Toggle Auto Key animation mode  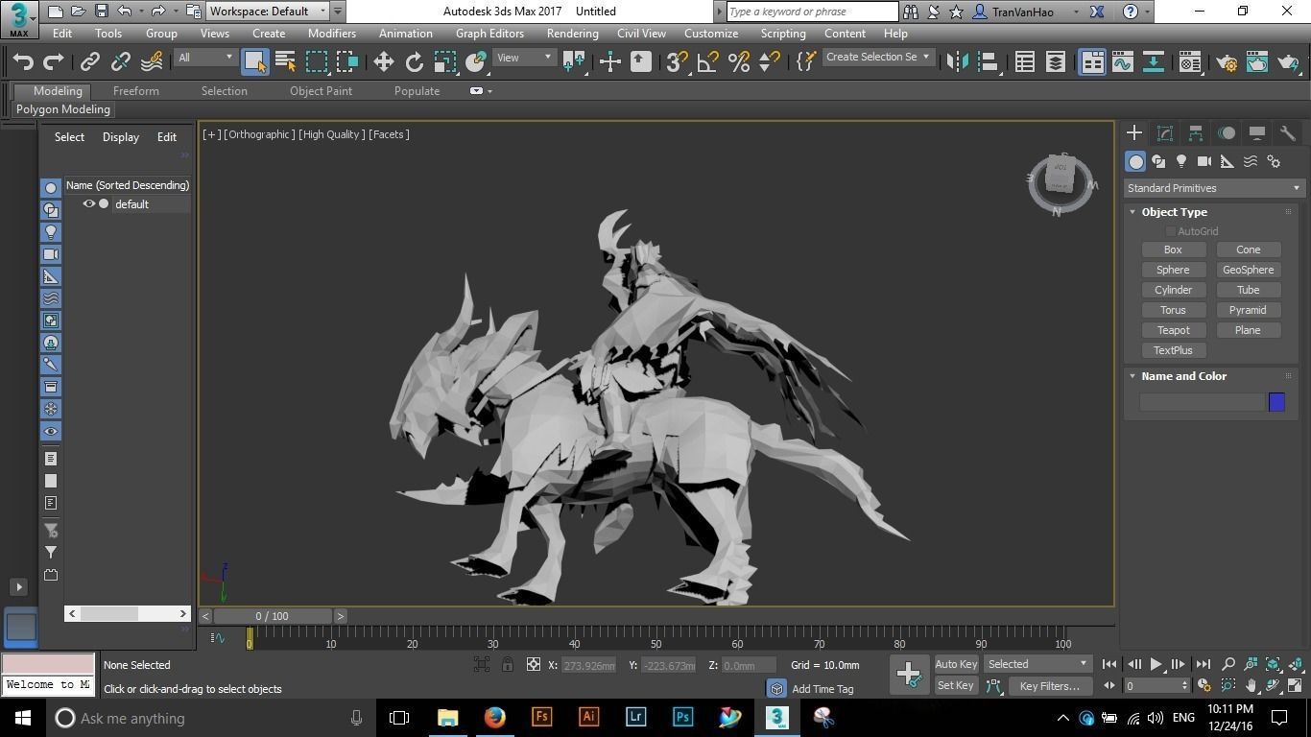(956, 664)
